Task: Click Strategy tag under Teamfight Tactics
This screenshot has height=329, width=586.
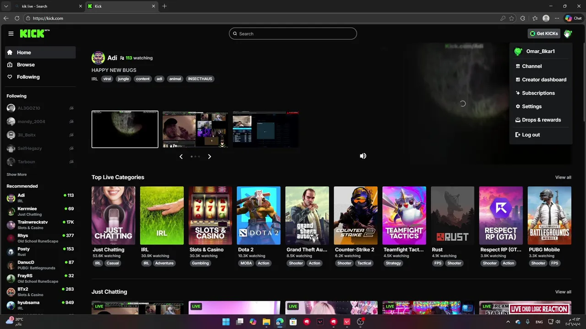Action: tap(393, 263)
